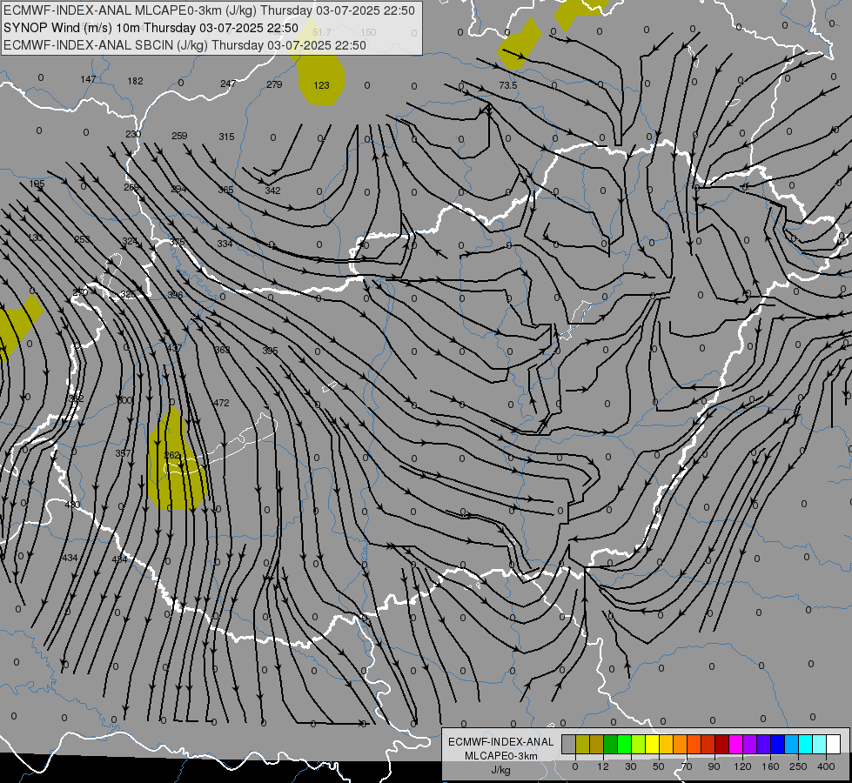Click the map value 247
This screenshot has width=852, height=783.
[x=228, y=84]
